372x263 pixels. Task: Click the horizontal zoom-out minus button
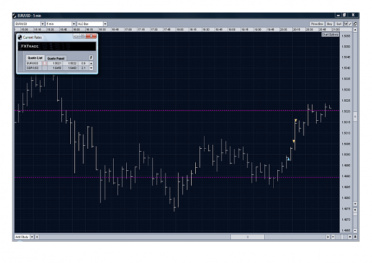333,237
